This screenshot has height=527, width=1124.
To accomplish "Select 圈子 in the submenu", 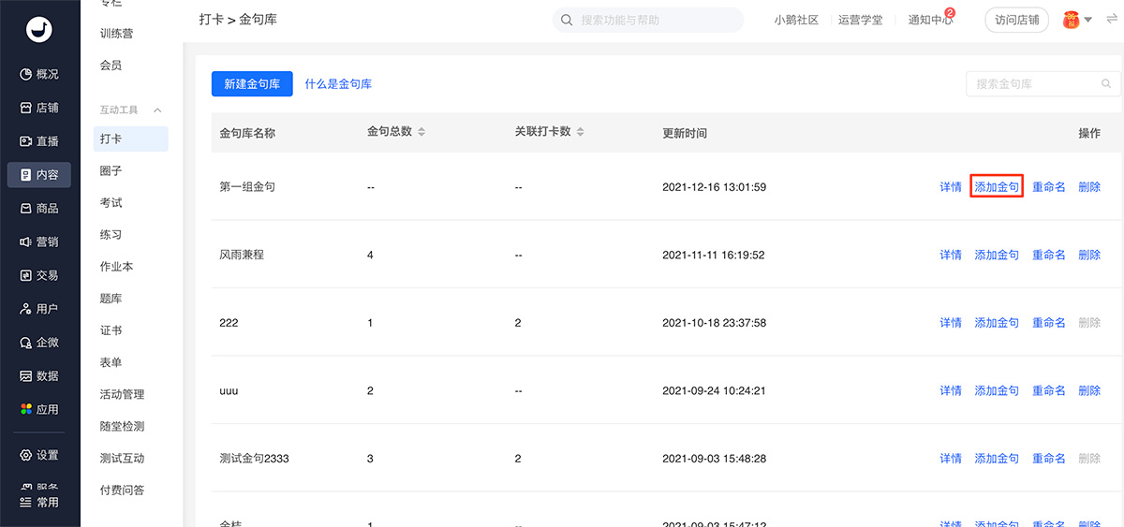I will 111,171.
